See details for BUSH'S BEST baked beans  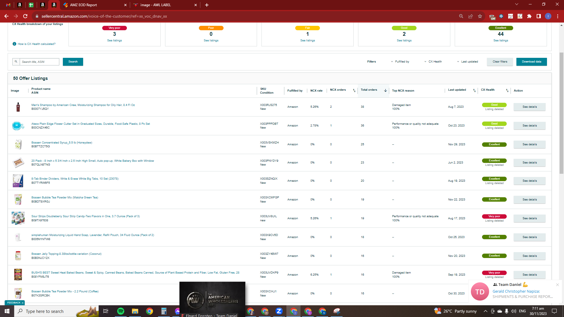tap(530, 275)
